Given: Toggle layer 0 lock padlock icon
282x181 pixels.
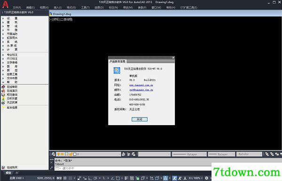Looking at the screenshot, I should [70, 154].
